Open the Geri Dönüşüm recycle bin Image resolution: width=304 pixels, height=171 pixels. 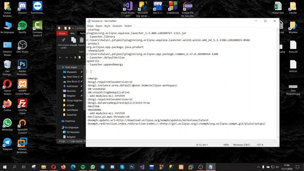tap(8, 67)
